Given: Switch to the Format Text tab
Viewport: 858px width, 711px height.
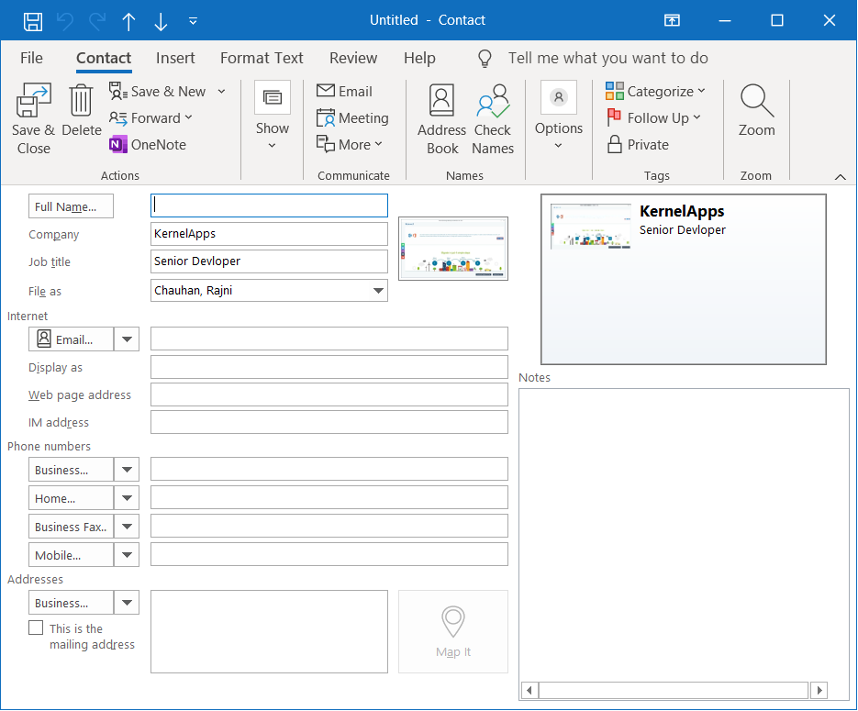Looking at the screenshot, I should click(x=262, y=58).
